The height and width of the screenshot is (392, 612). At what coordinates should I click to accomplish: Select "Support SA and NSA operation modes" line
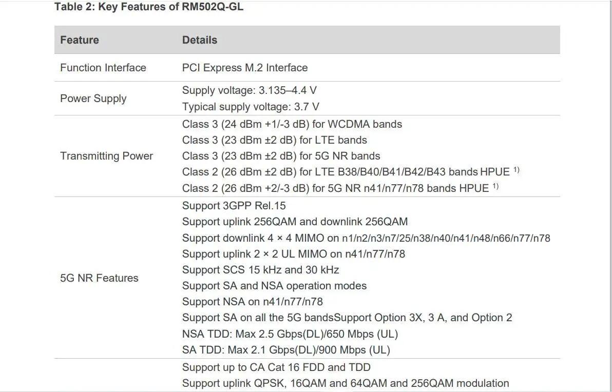click(x=274, y=286)
